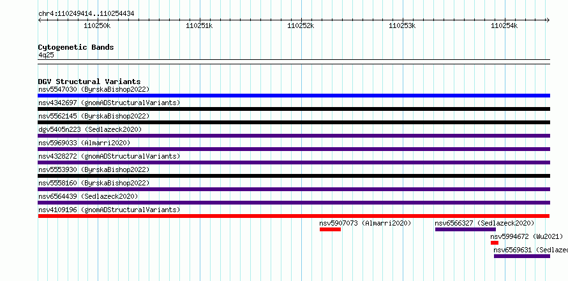
Task: Open nsv5558160 (ByrskaBishop2022) label
Action: pos(94,183)
